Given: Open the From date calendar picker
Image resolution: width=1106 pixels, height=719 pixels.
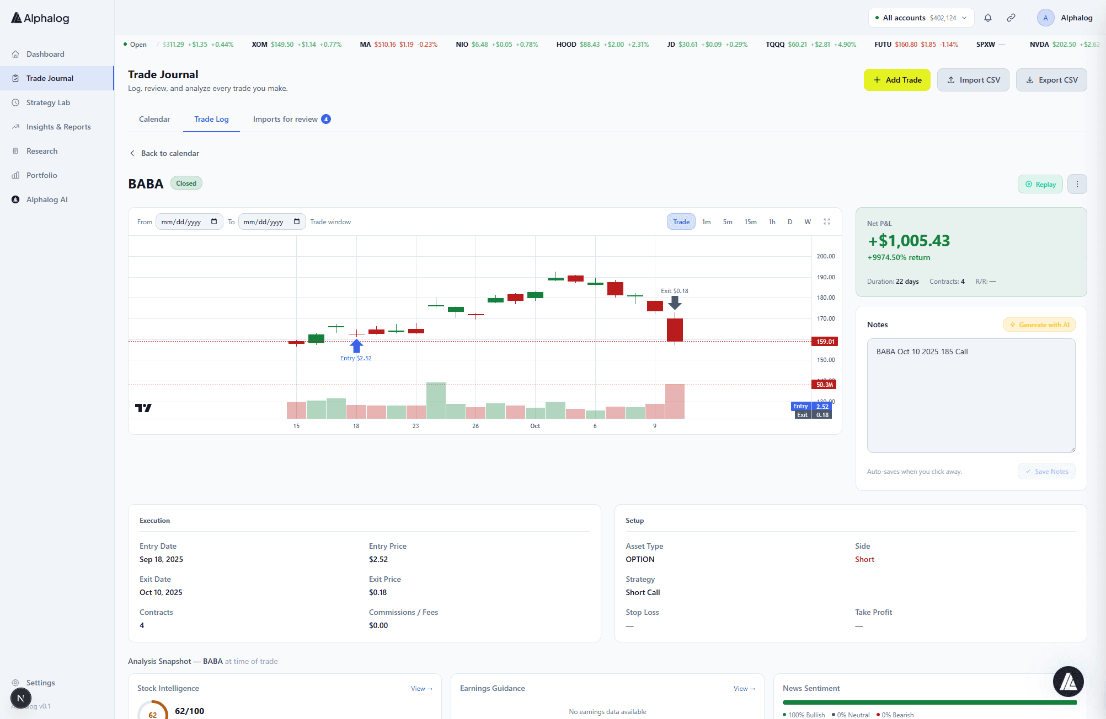Looking at the screenshot, I should coord(214,221).
